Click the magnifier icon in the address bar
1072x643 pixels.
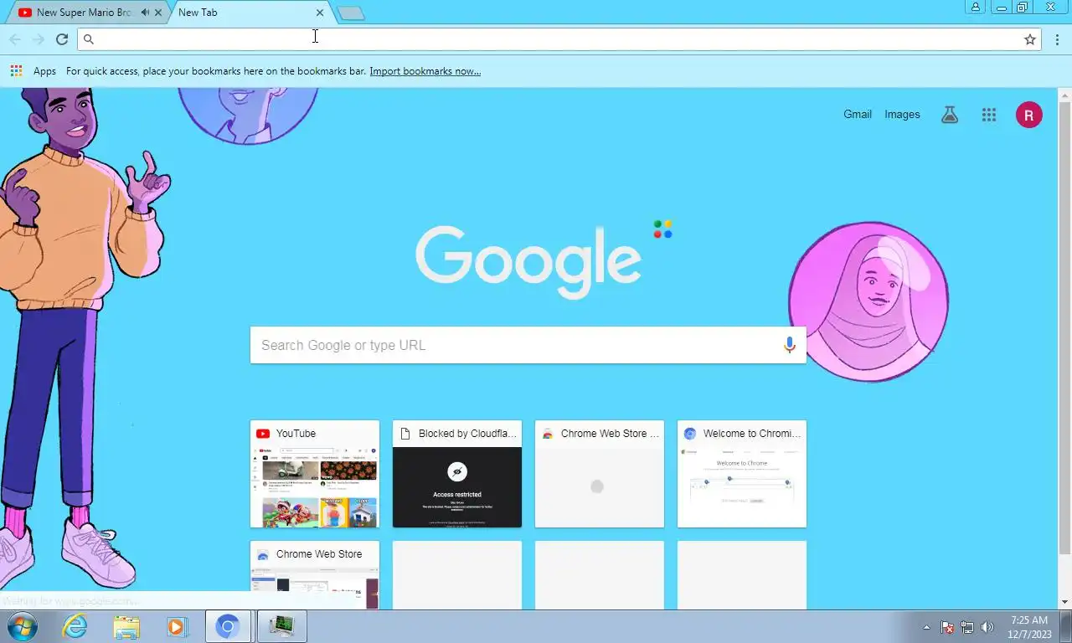point(89,39)
